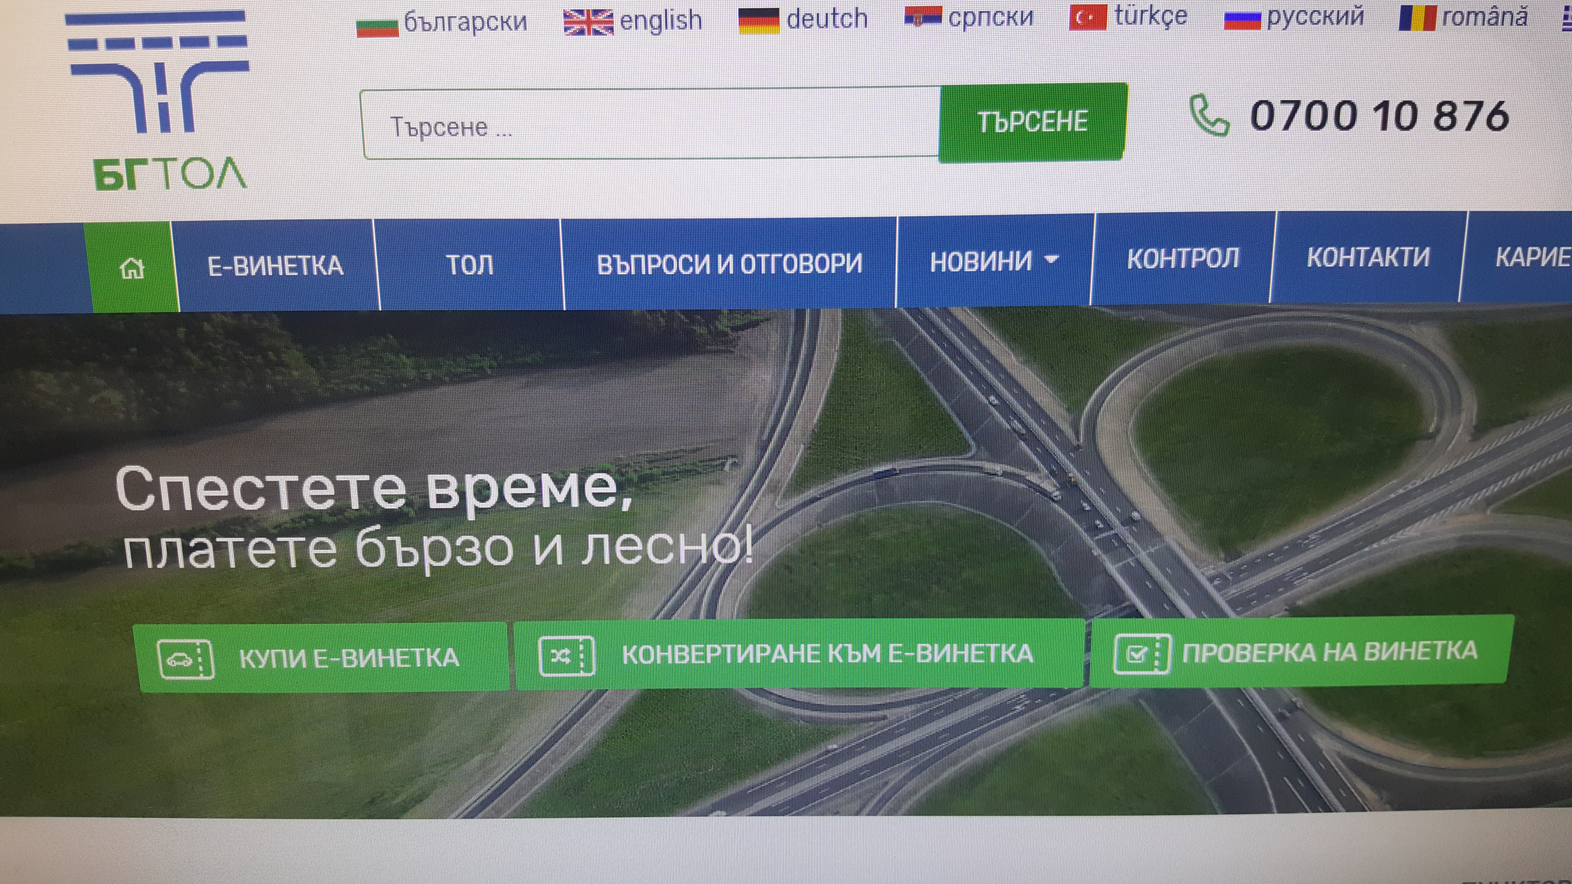Screen dimensions: 1572x884
Task: Click the home icon in navigation bar
Action: click(x=132, y=268)
